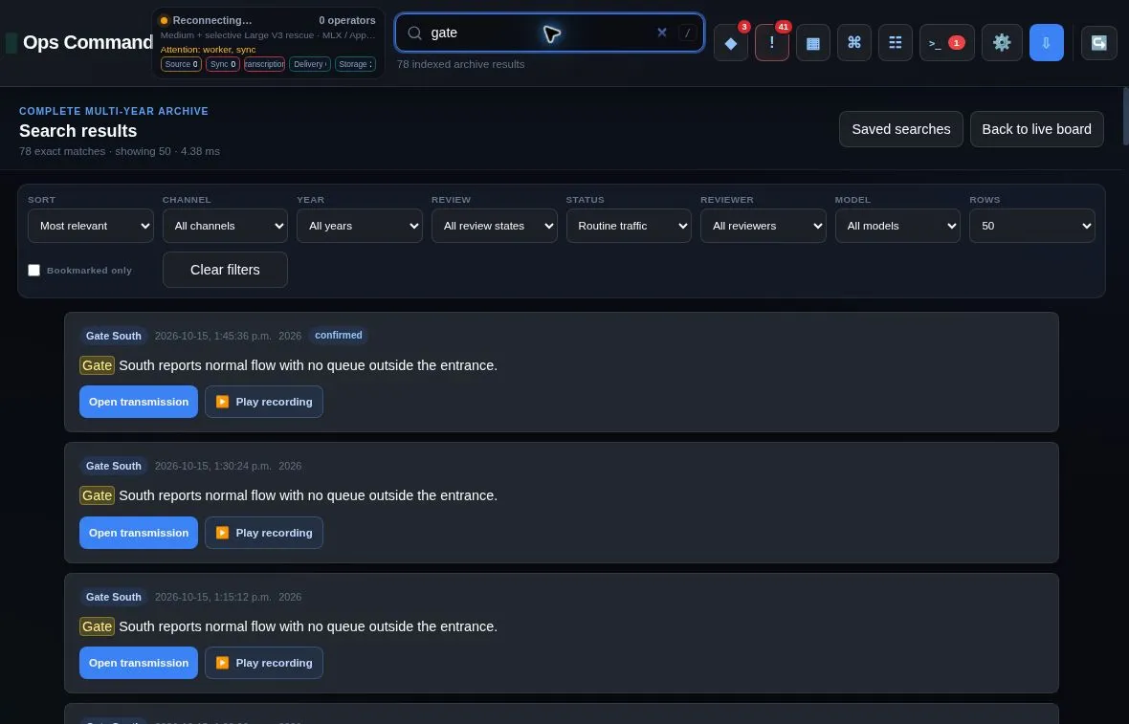
Task: Clear the search with the X icon
Action: (x=662, y=33)
